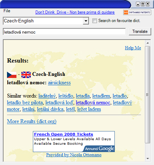Viewport: 154px width, 165px height.
Task: Expand the Czech-English dictionary dropdown
Action: (86, 21)
